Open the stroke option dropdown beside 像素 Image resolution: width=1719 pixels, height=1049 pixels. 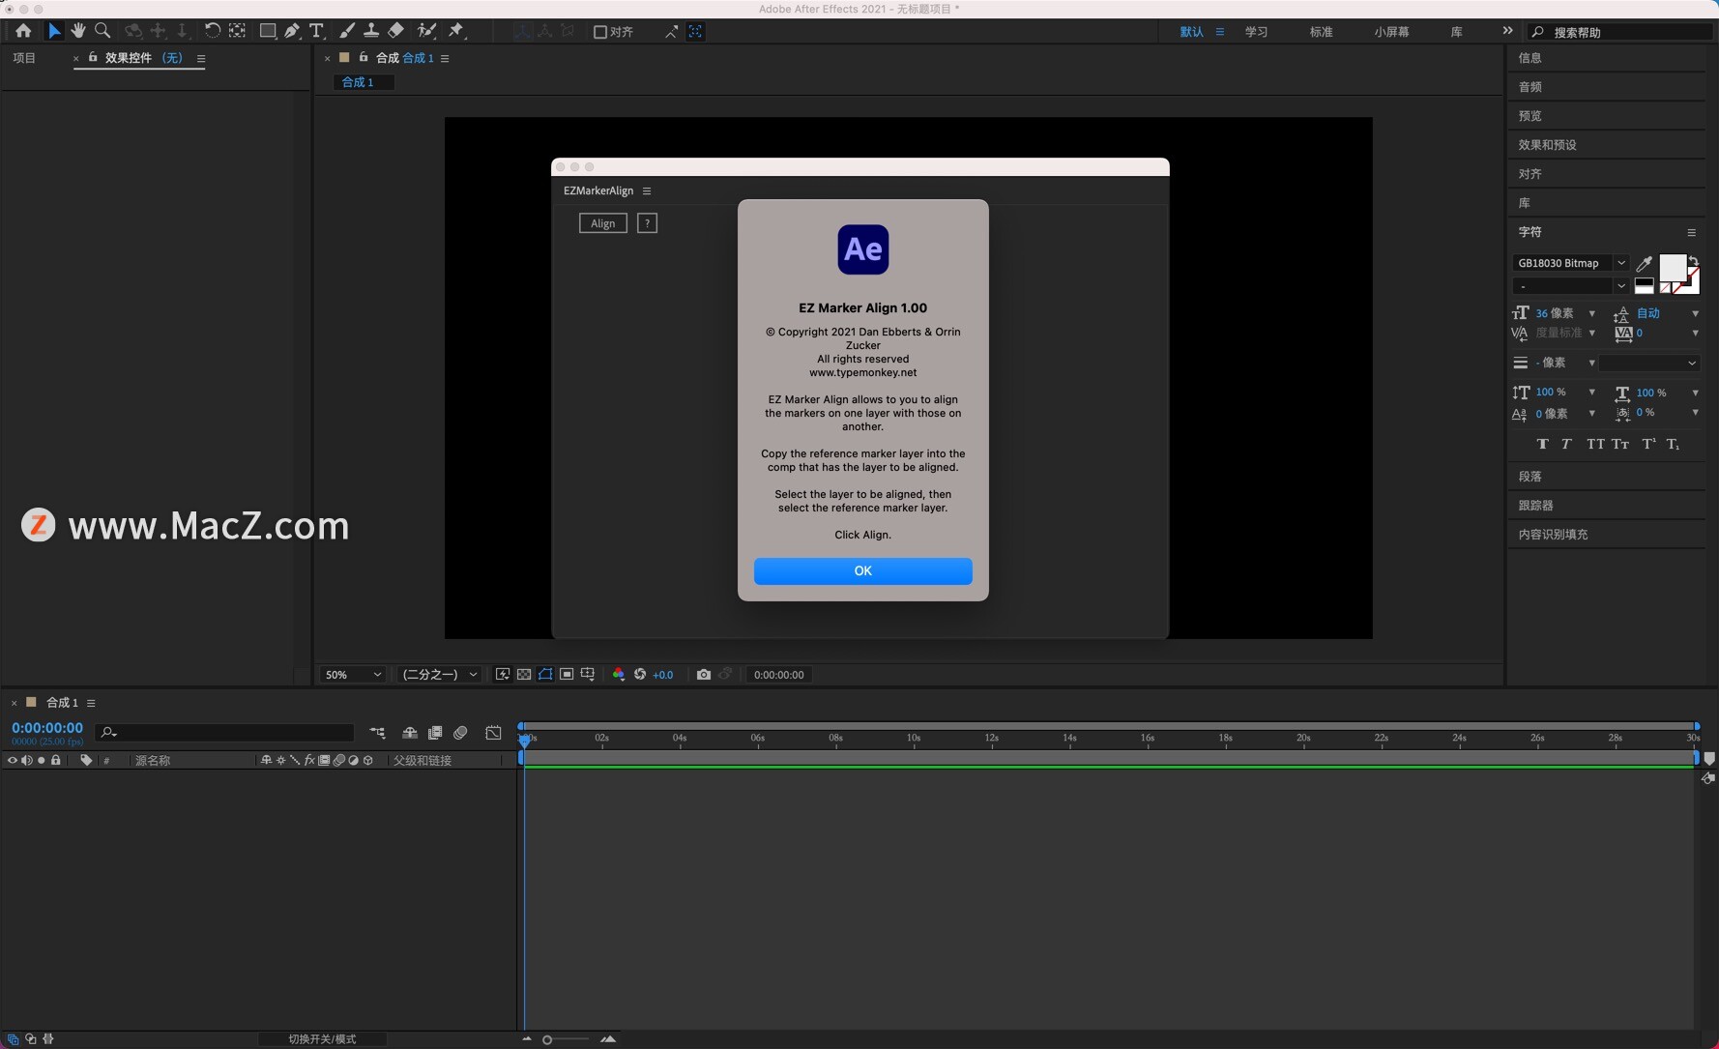coord(1649,363)
